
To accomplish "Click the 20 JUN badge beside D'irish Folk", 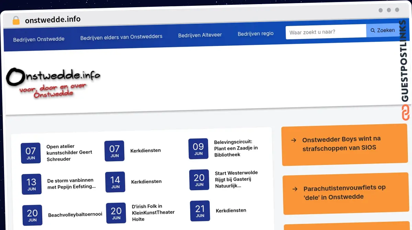I will [116, 213].
